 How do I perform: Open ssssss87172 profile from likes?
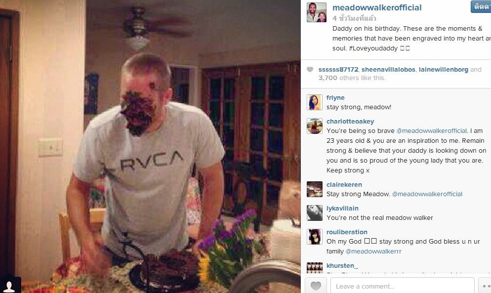click(338, 70)
